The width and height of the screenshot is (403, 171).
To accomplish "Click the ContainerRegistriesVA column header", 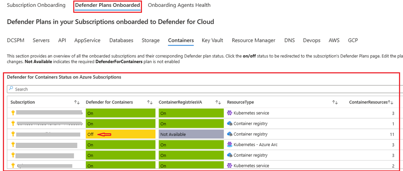I will click(x=180, y=102).
